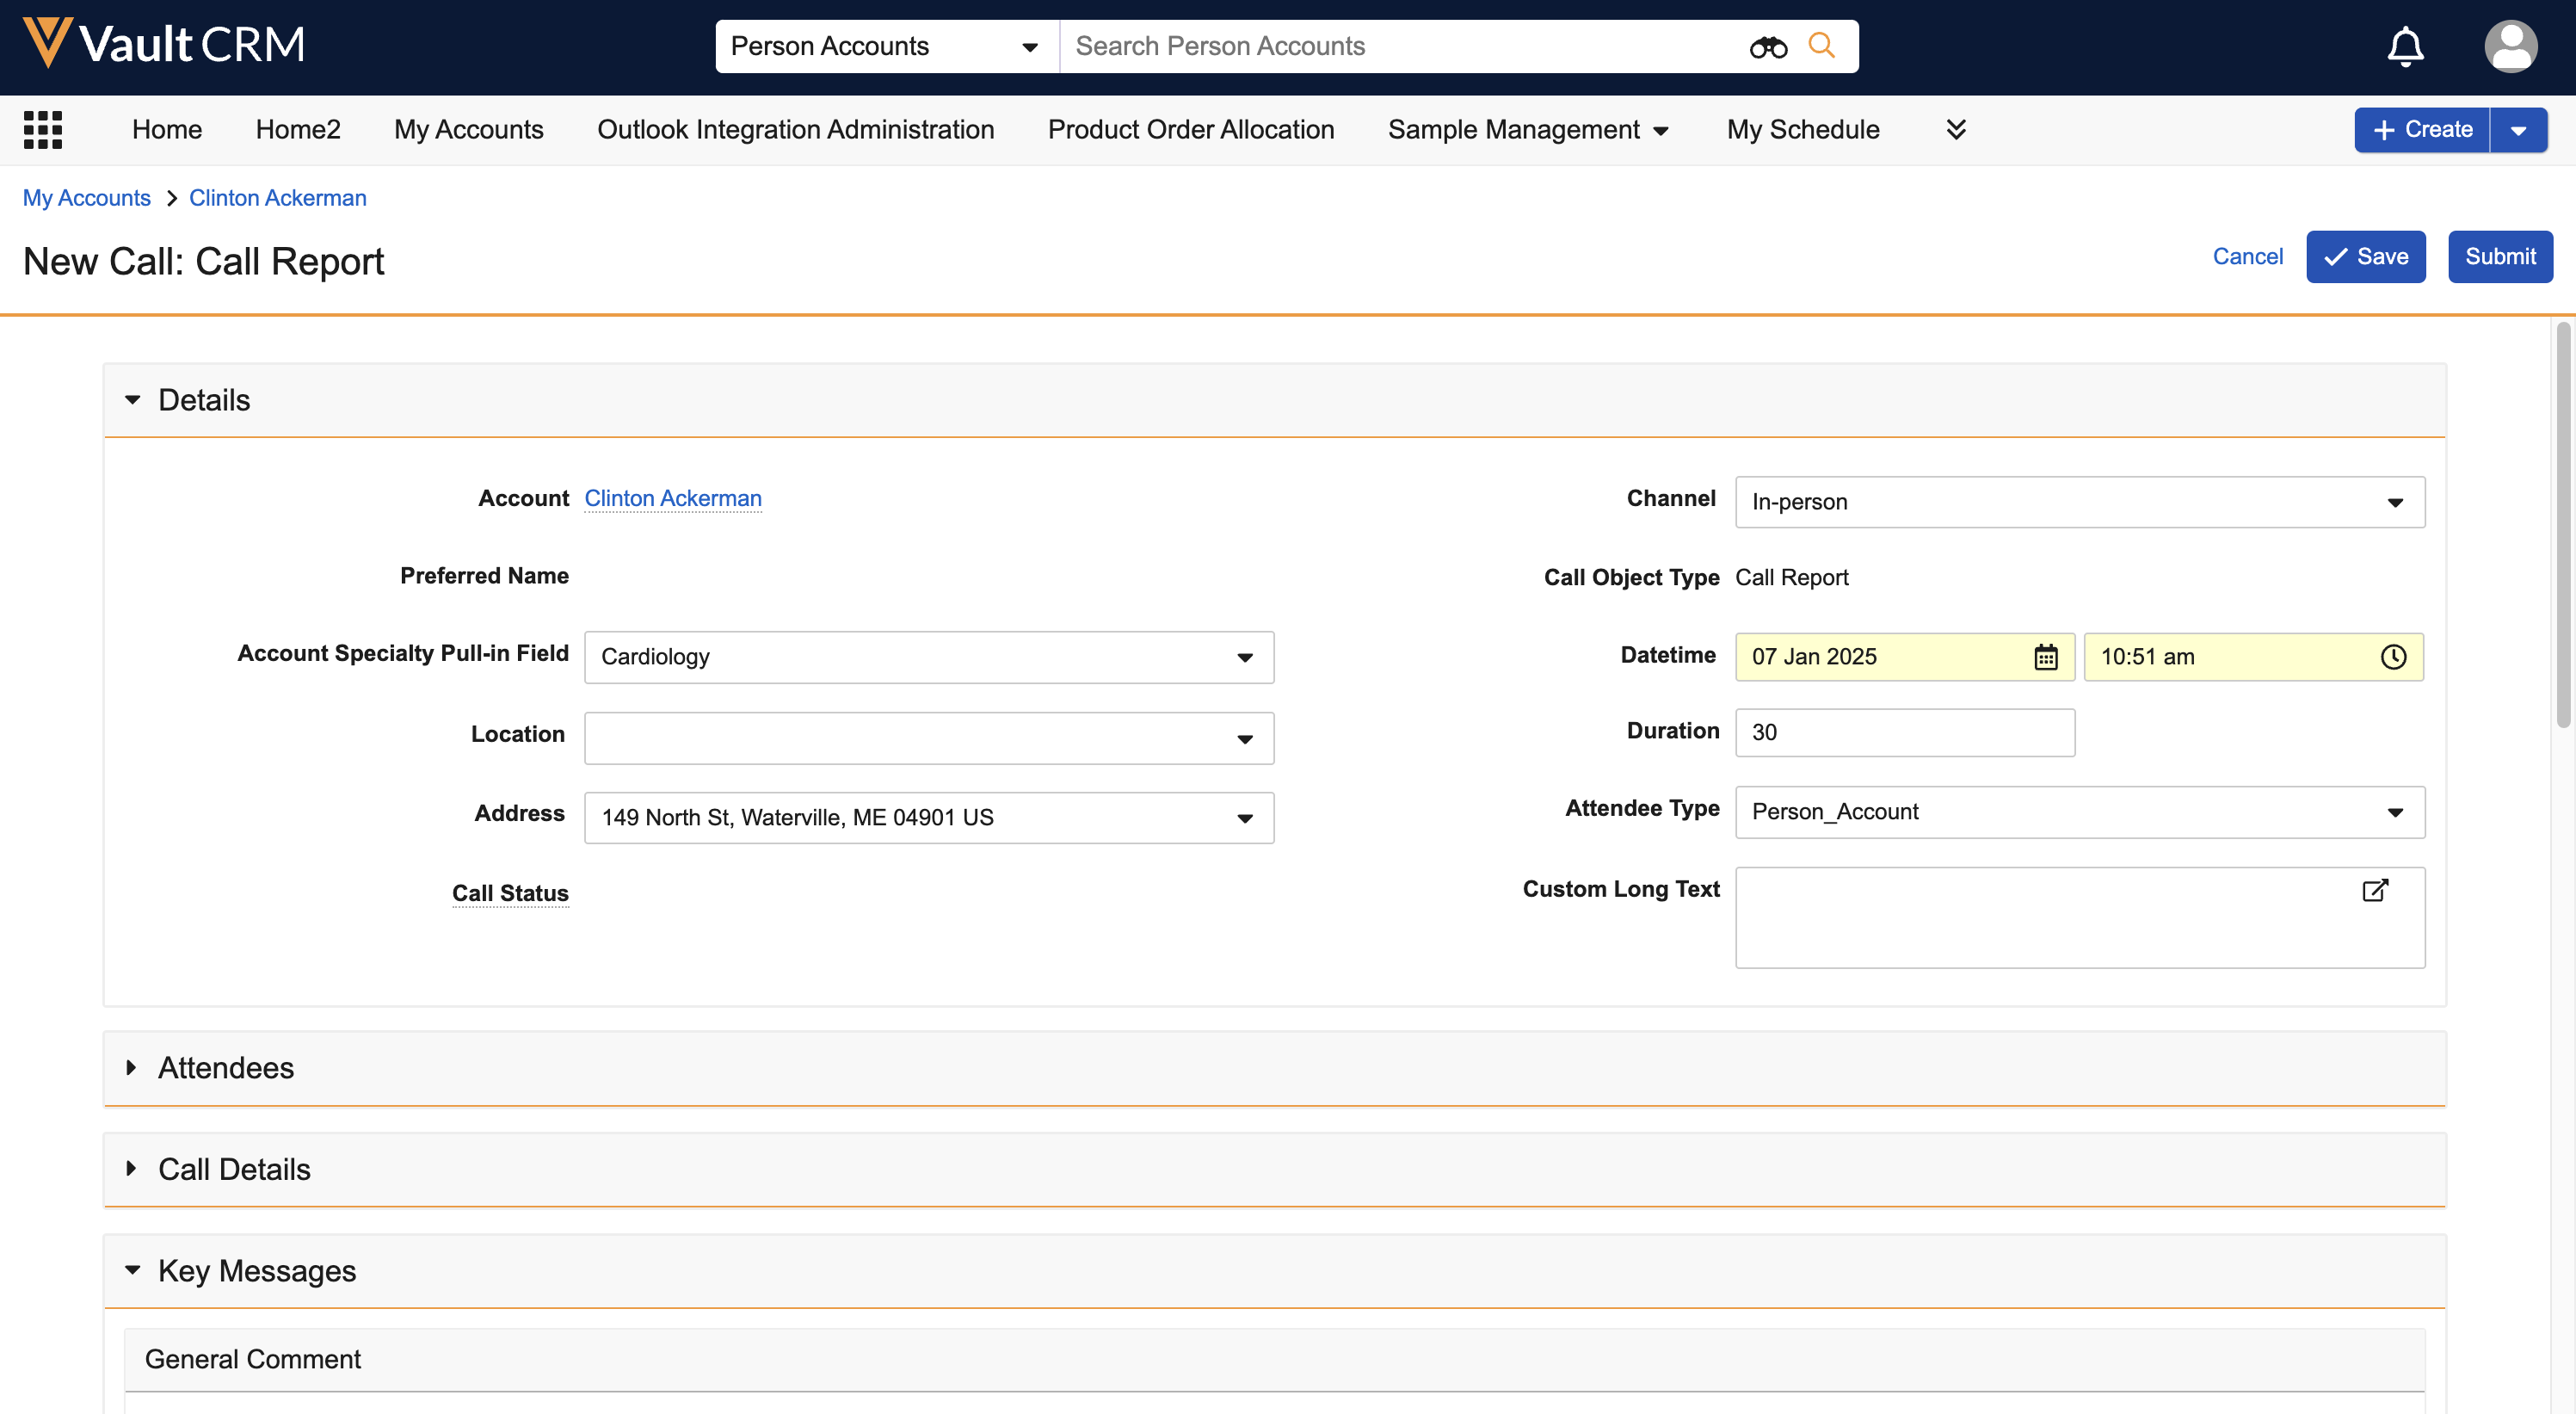Screen dimensions: 2576x1414
Task: Click the notifications bell icon
Action: (2405, 46)
